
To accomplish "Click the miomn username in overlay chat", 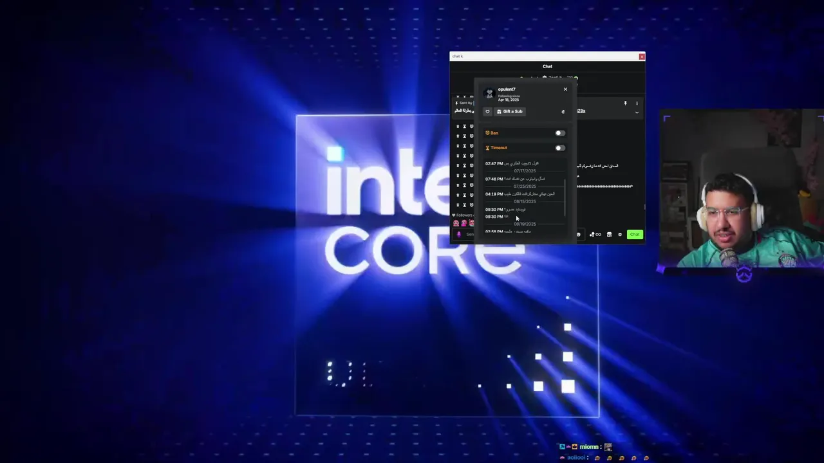I will [590, 447].
